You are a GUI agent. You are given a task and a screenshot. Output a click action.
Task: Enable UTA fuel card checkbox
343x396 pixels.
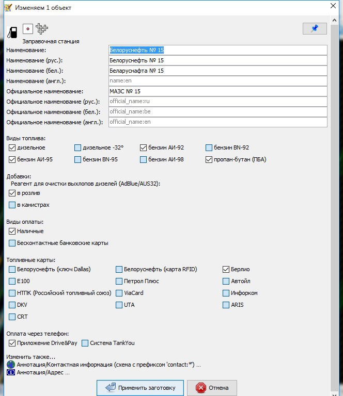(119, 305)
